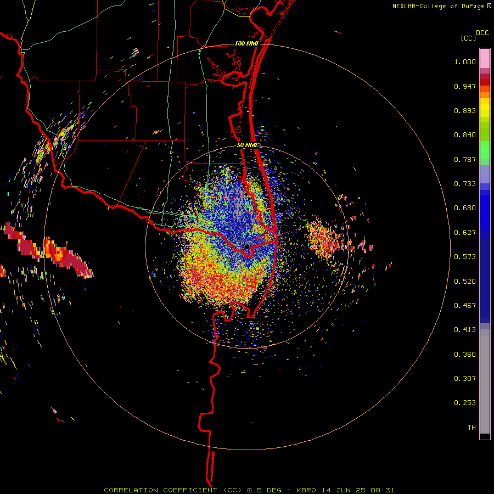Click the 0.467 color scale label
Viewport: 494px width, 494px height.
(465, 306)
